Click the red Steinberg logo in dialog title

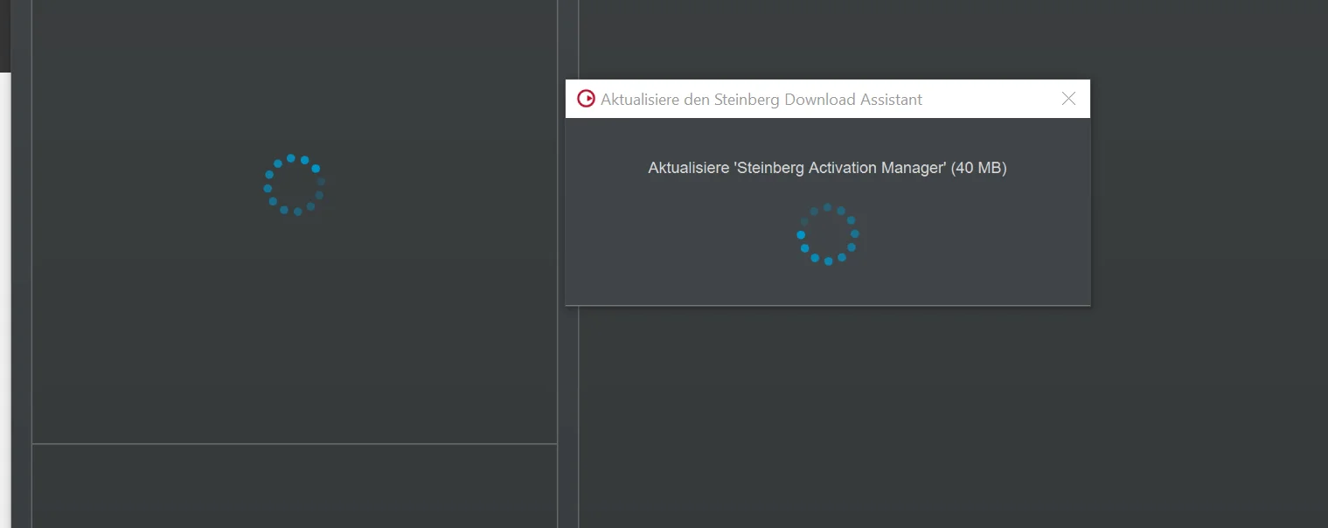tap(586, 99)
